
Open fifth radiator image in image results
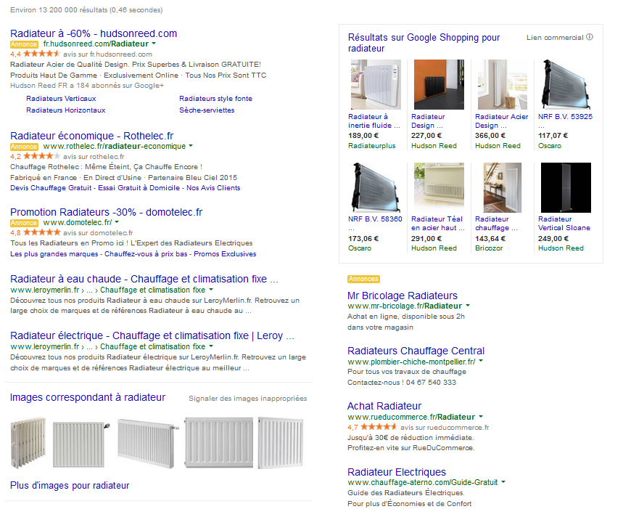click(281, 443)
